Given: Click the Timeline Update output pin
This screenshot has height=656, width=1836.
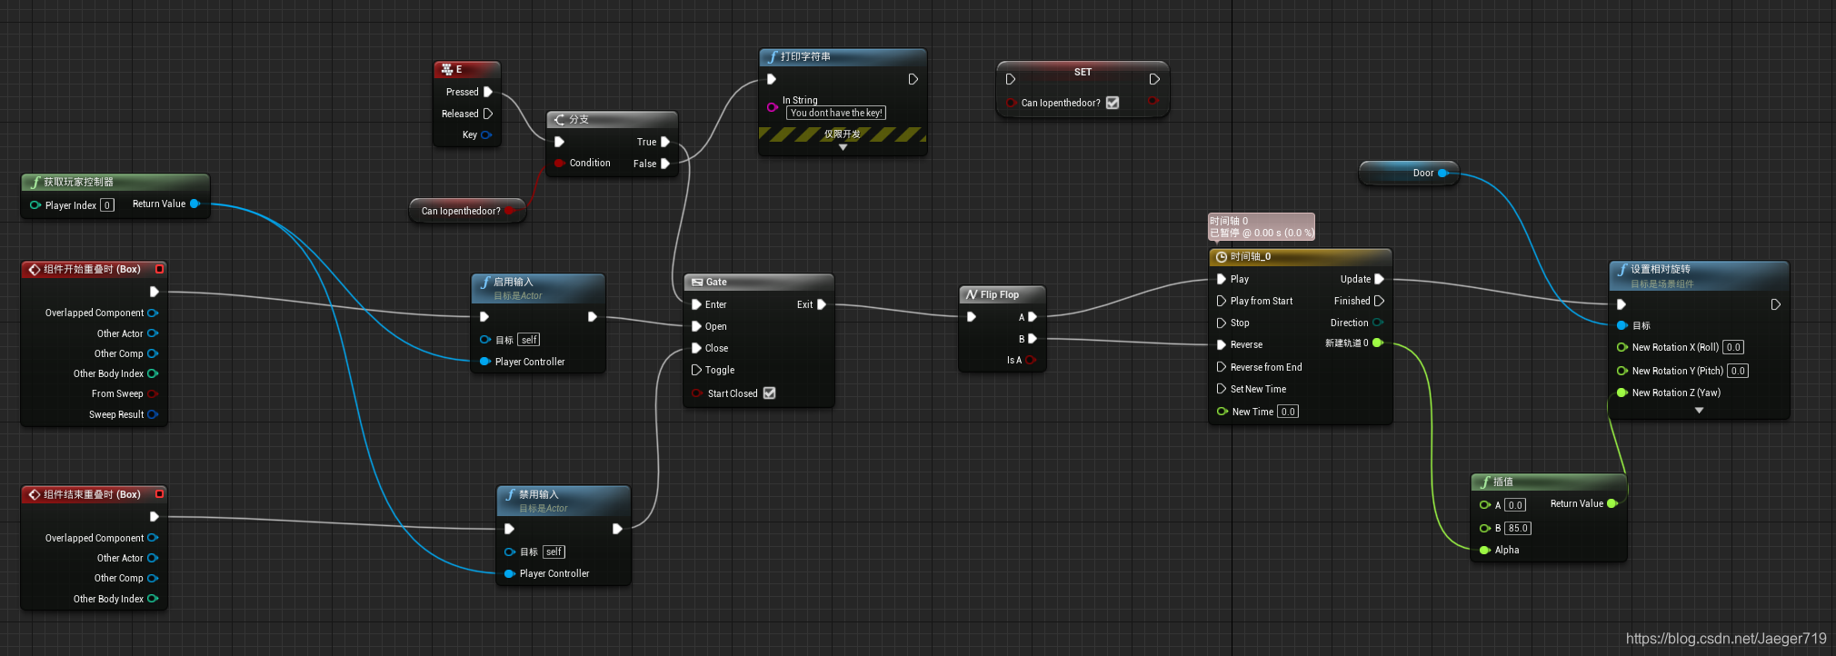Looking at the screenshot, I should pos(1379,279).
